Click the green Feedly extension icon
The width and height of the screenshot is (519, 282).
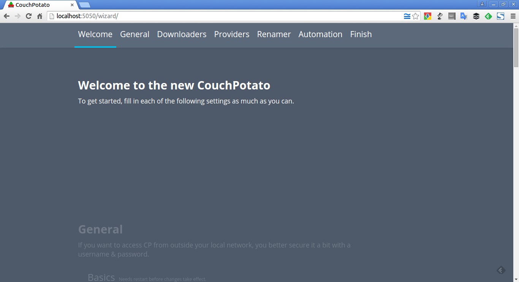pyautogui.click(x=488, y=16)
